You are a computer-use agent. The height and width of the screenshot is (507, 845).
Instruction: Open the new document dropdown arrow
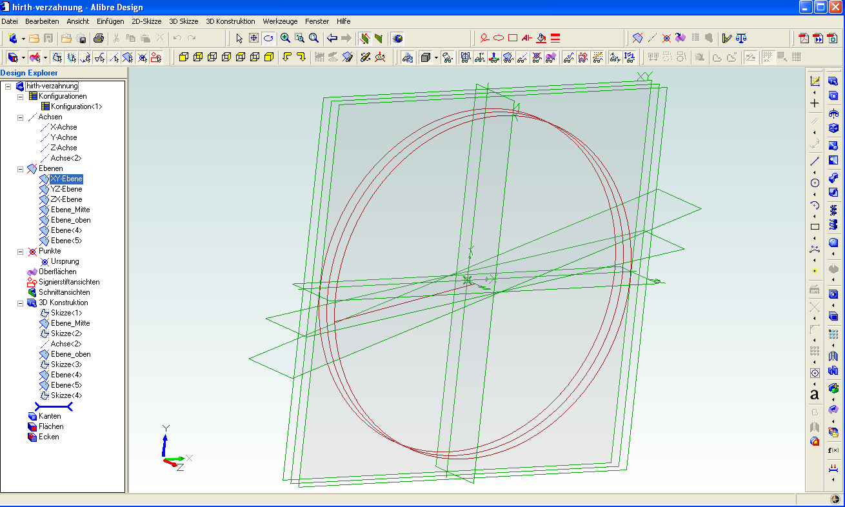23,38
